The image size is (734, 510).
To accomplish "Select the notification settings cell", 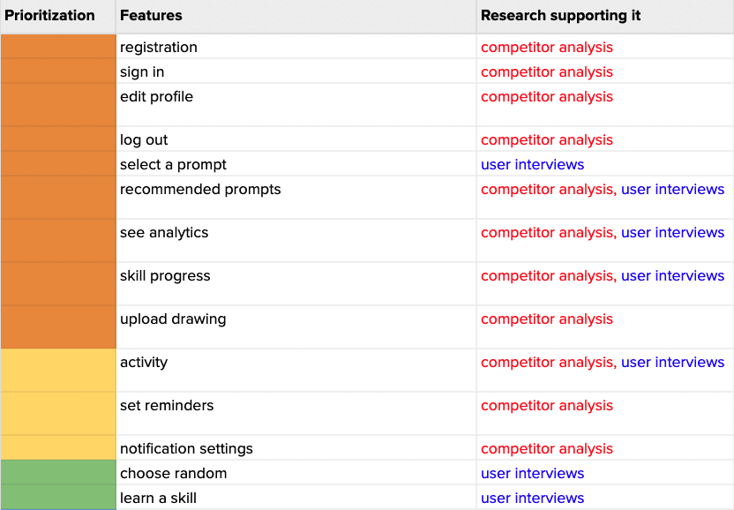I will pyautogui.click(x=186, y=449).
